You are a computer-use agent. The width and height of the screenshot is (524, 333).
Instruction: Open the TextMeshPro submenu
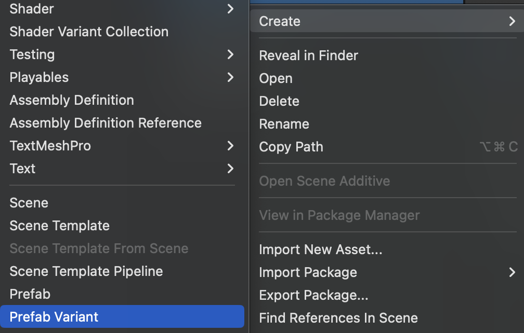click(50, 146)
